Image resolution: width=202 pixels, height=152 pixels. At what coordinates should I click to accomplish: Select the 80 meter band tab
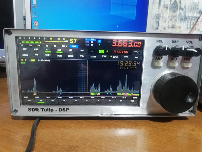[x=41, y=101]
